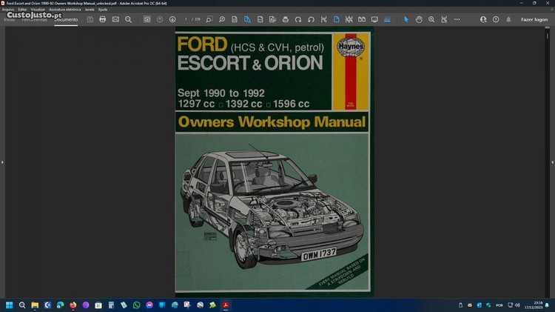Image resolution: width=555 pixels, height=312 pixels.
Task: Rotate the page clockwise
Action: tap(298, 19)
